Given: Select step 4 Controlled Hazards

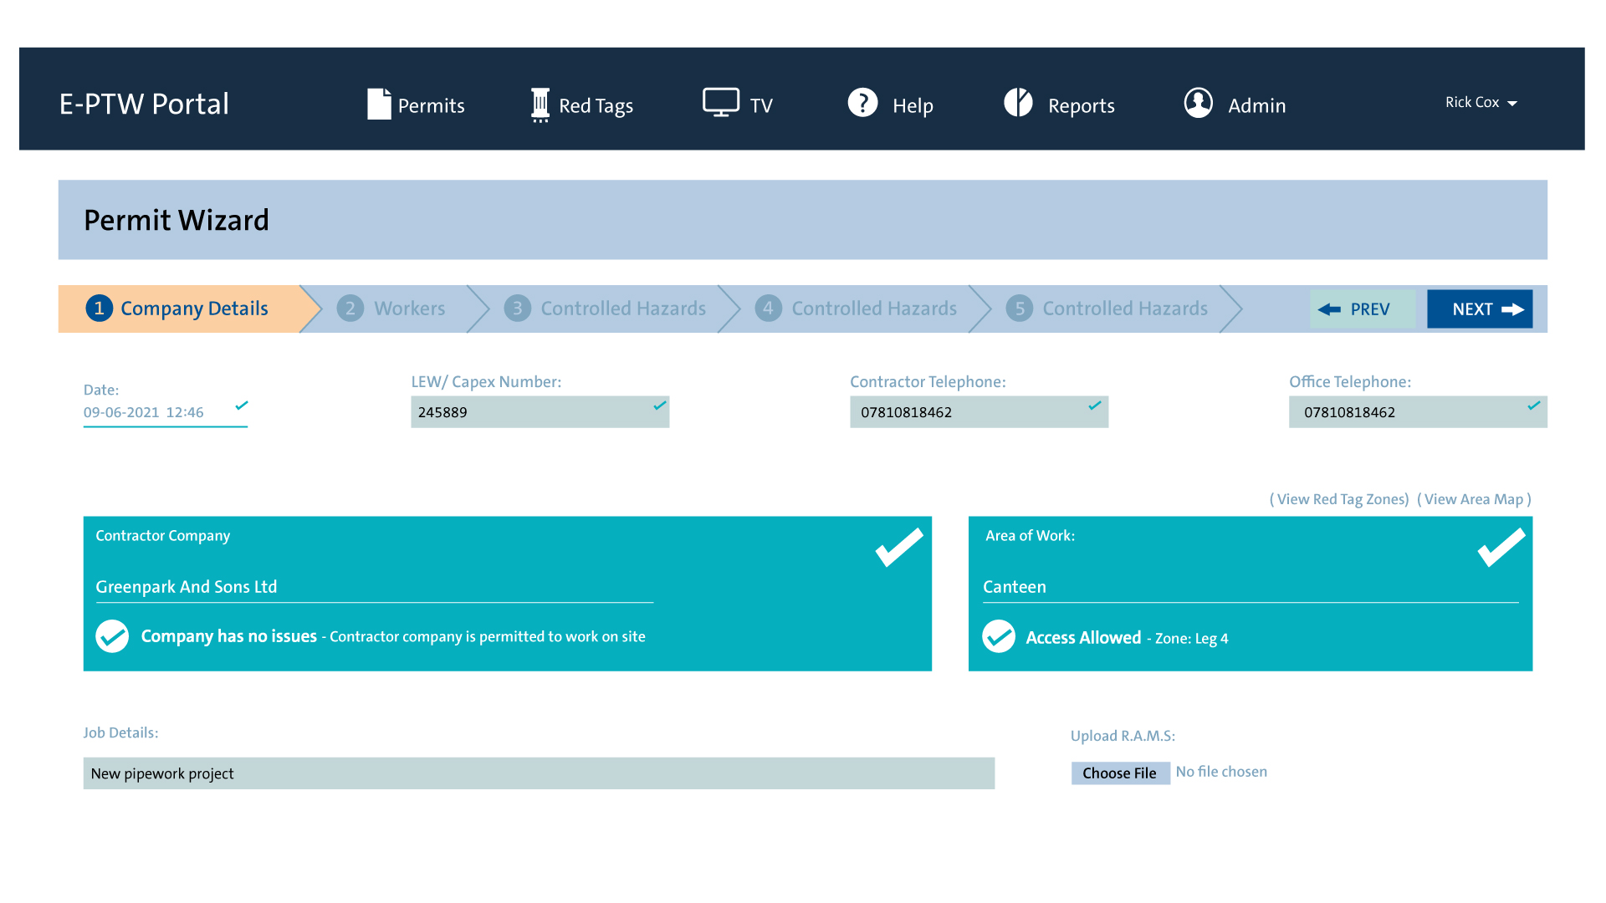Looking at the screenshot, I should [857, 309].
